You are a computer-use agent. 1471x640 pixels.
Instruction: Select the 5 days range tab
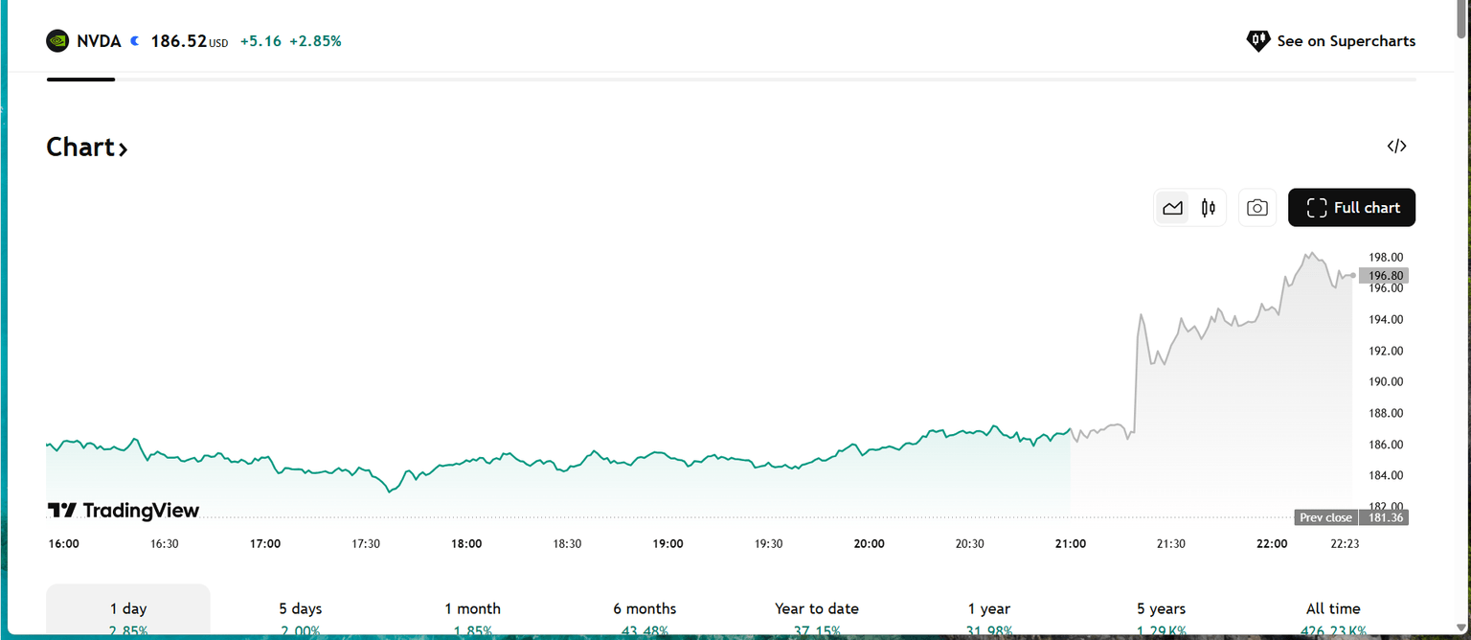301,610
